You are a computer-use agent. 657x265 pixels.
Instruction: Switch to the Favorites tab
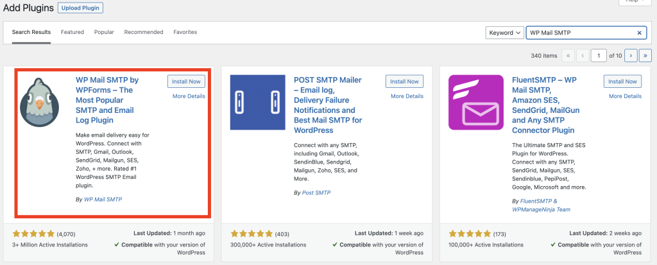(185, 32)
